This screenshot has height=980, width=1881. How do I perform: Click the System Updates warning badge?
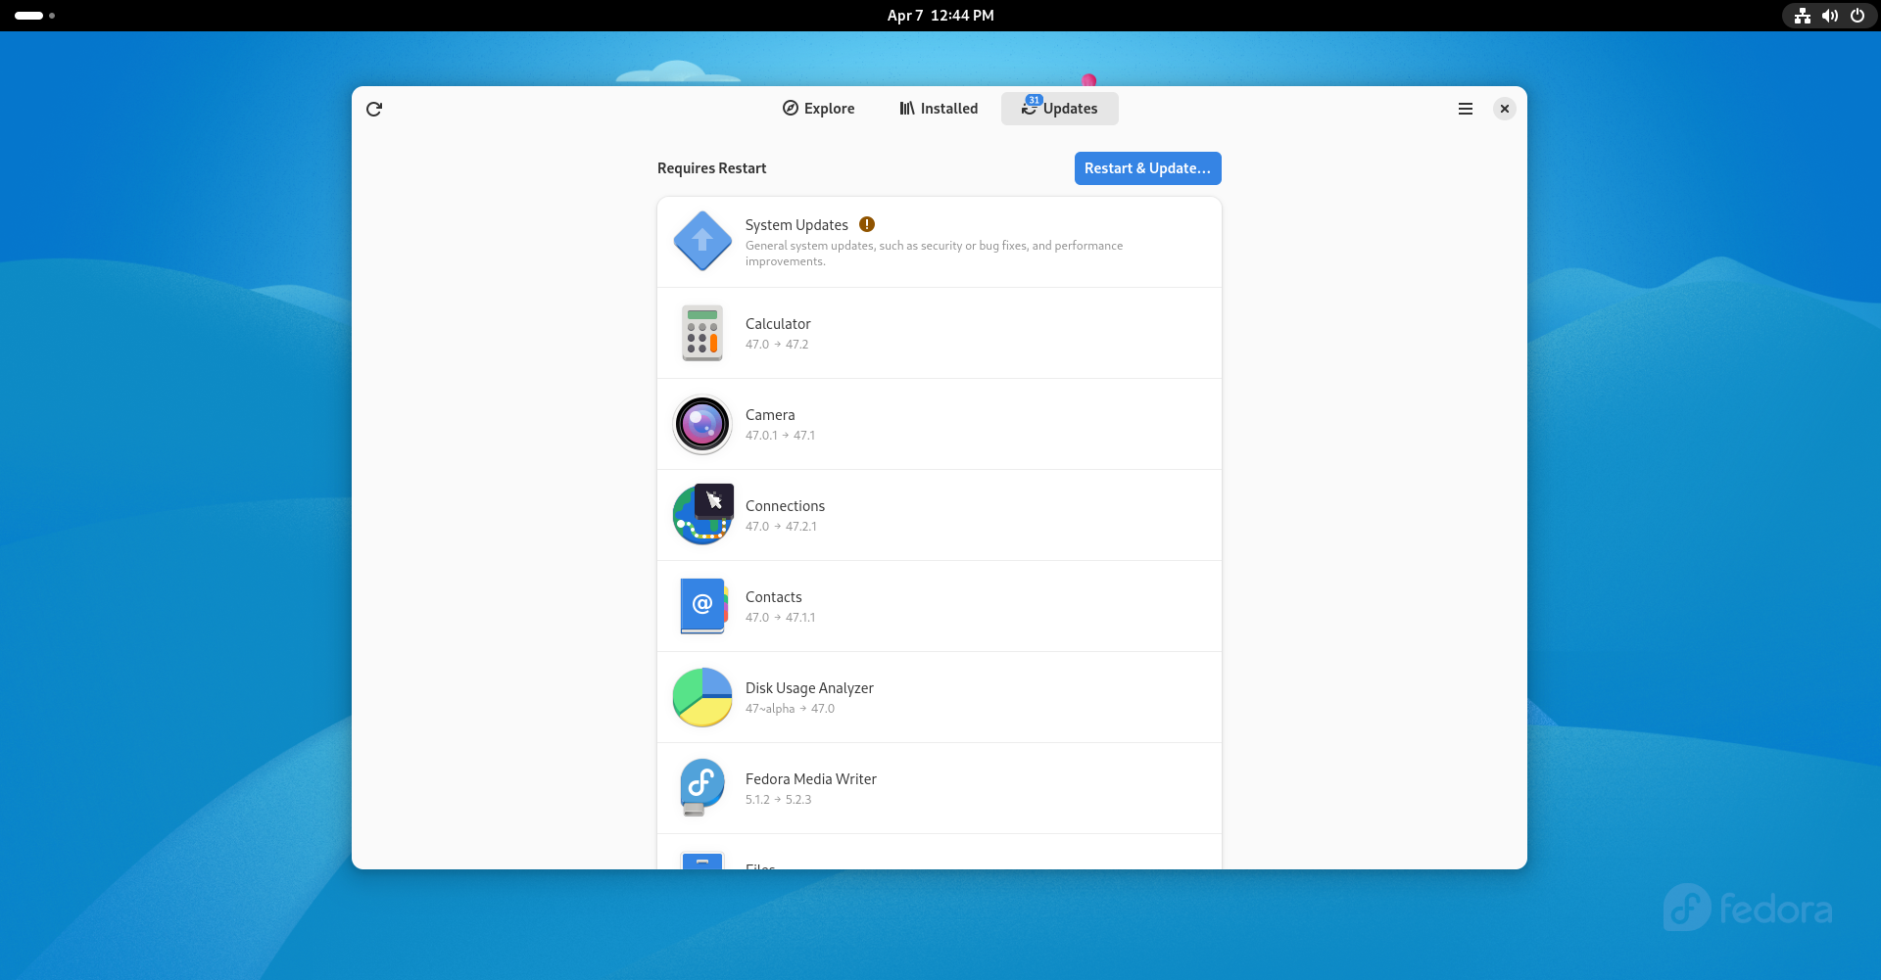point(867,224)
